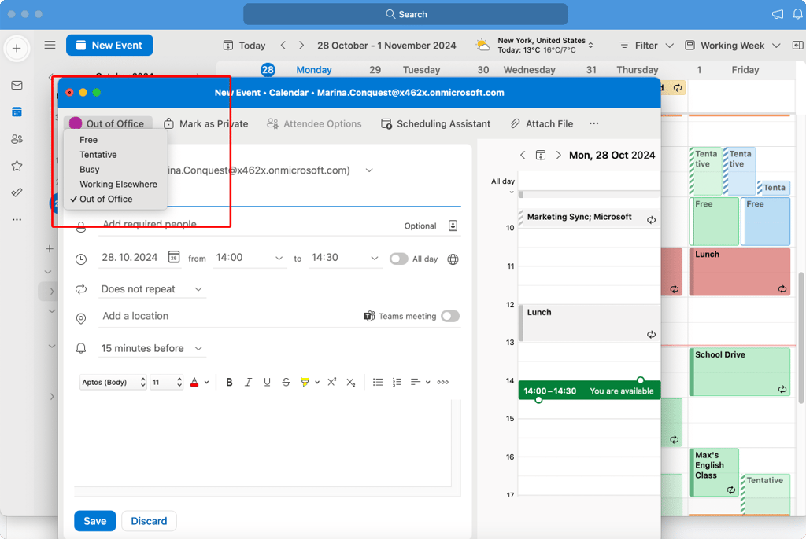Apply strikethrough formatting
806x539 pixels.
[287, 382]
